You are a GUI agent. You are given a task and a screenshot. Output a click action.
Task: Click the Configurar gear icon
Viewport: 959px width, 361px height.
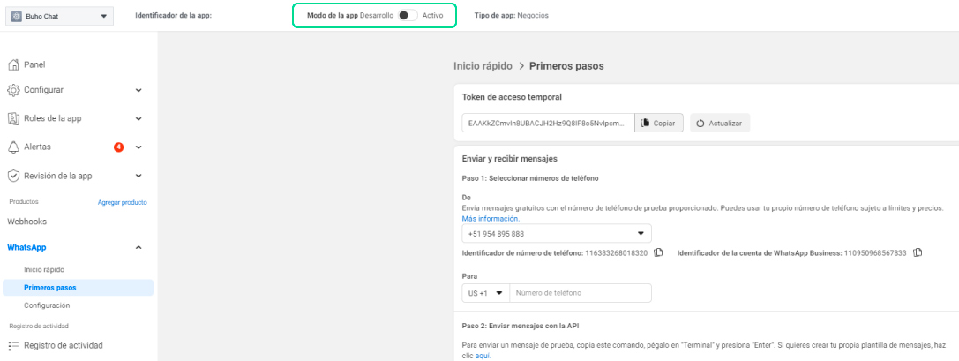(x=13, y=90)
